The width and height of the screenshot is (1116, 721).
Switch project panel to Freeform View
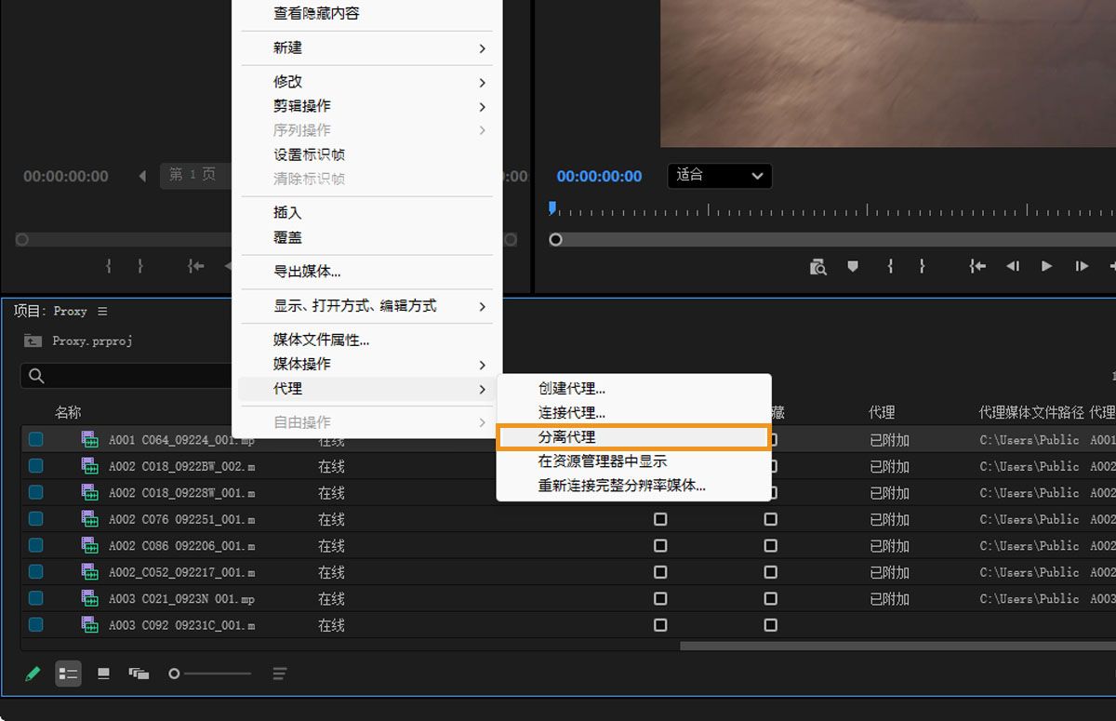pos(139,673)
